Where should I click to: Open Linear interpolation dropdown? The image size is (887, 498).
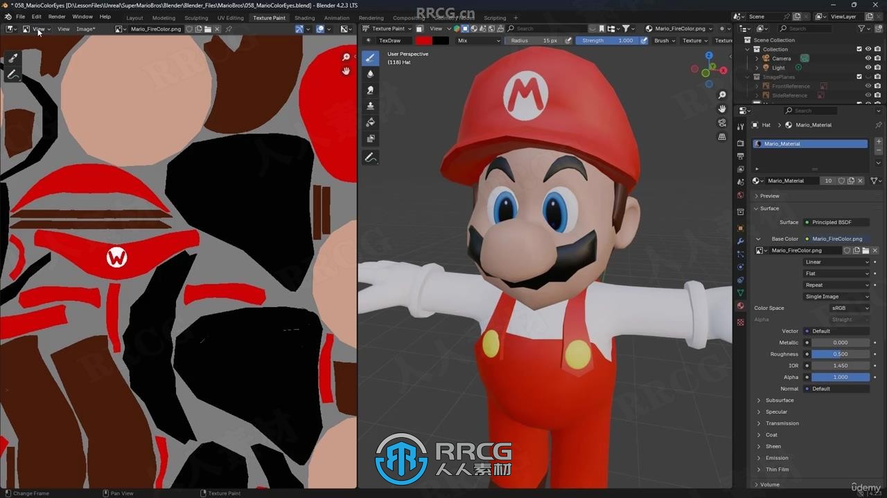coord(836,262)
